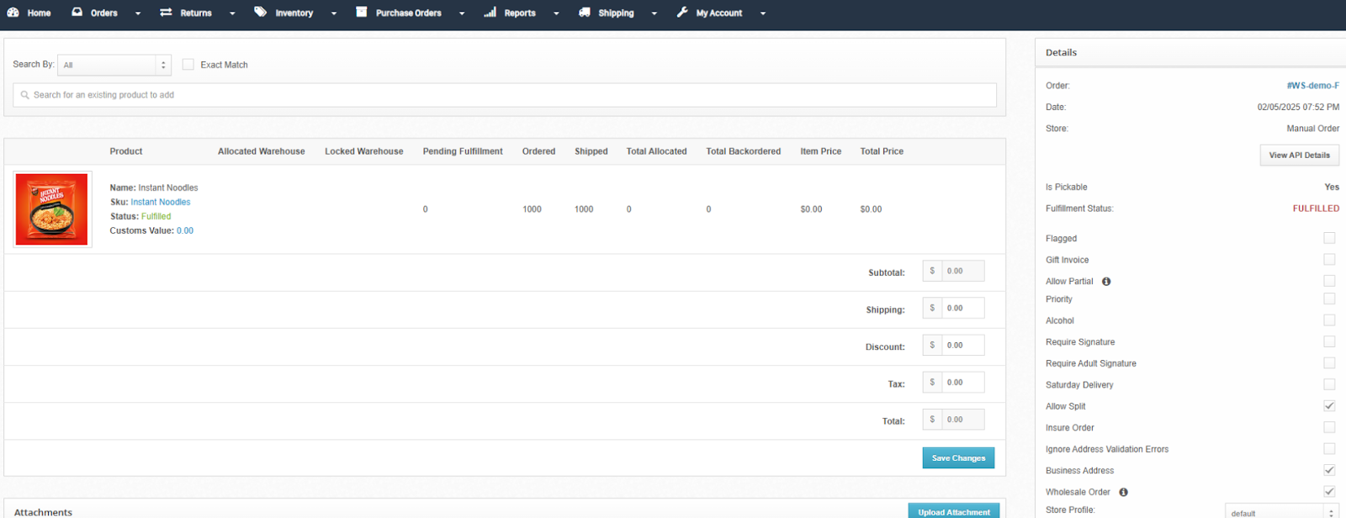The image size is (1346, 518).
Task: Click the Purchase Orders clipboard icon
Action: point(362,13)
